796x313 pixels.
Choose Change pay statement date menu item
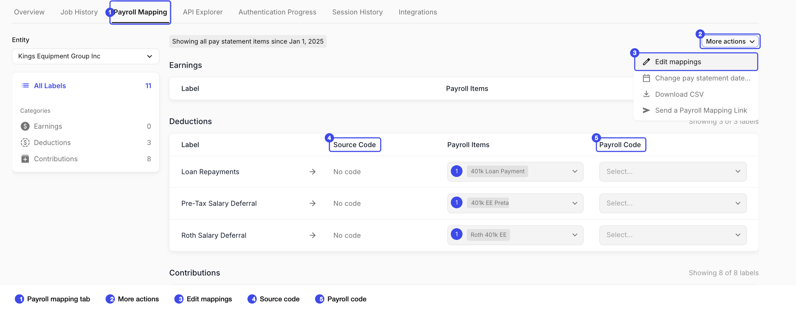point(696,78)
